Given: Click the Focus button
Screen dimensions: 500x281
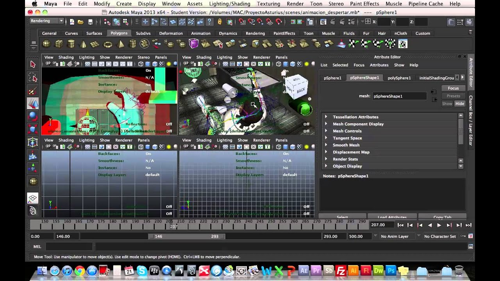Looking at the screenshot, I should click(453, 88).
